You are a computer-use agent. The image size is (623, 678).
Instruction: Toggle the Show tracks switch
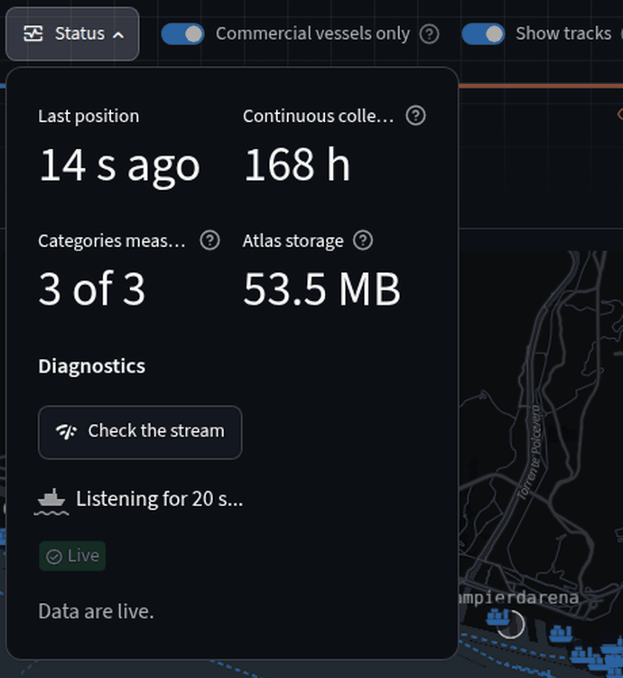click(483, 33)
